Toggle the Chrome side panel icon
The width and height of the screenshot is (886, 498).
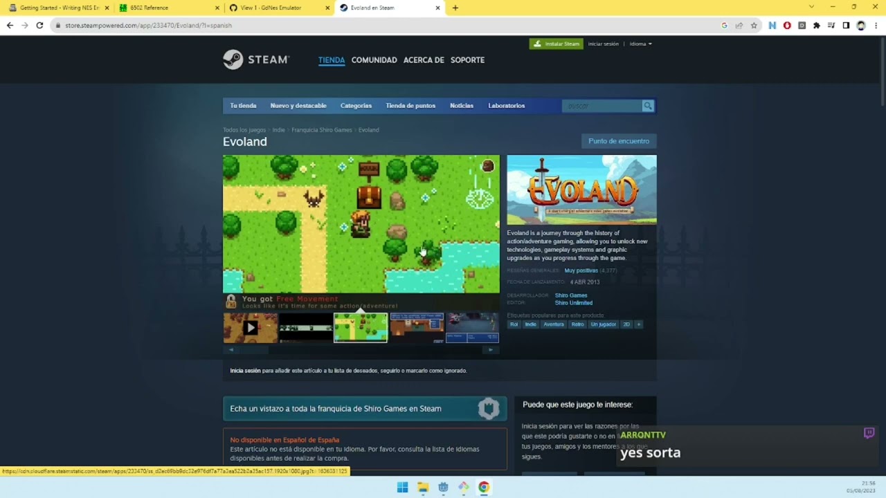click(846, 26)
